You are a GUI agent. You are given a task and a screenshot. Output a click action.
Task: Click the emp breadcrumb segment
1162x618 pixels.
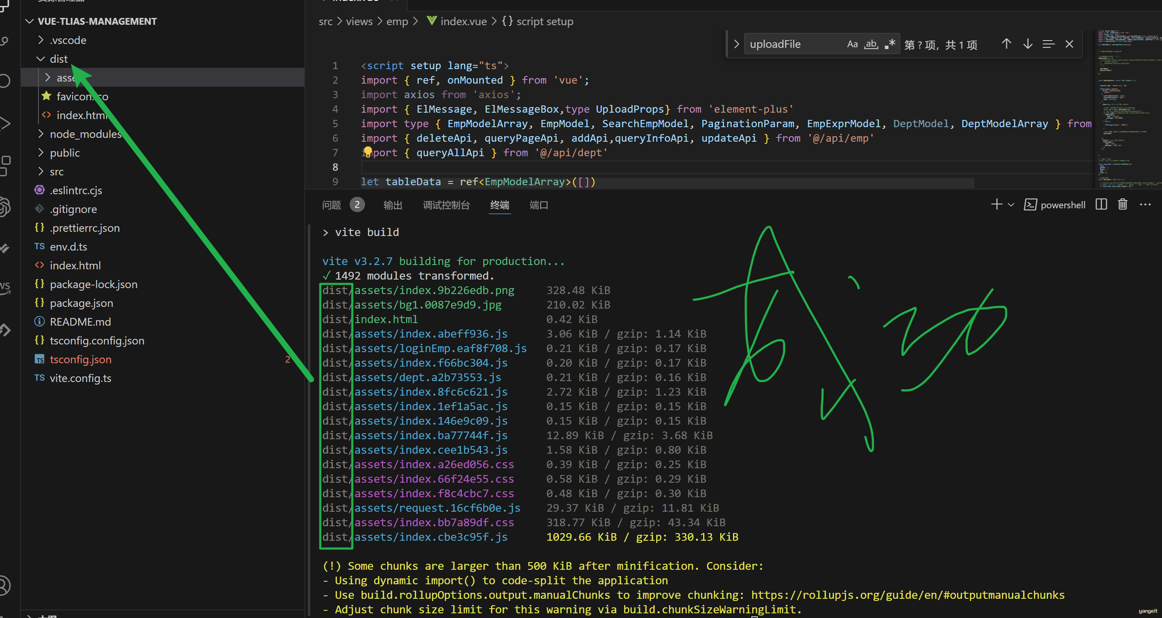pyautogui.click(x=397, y=21)
